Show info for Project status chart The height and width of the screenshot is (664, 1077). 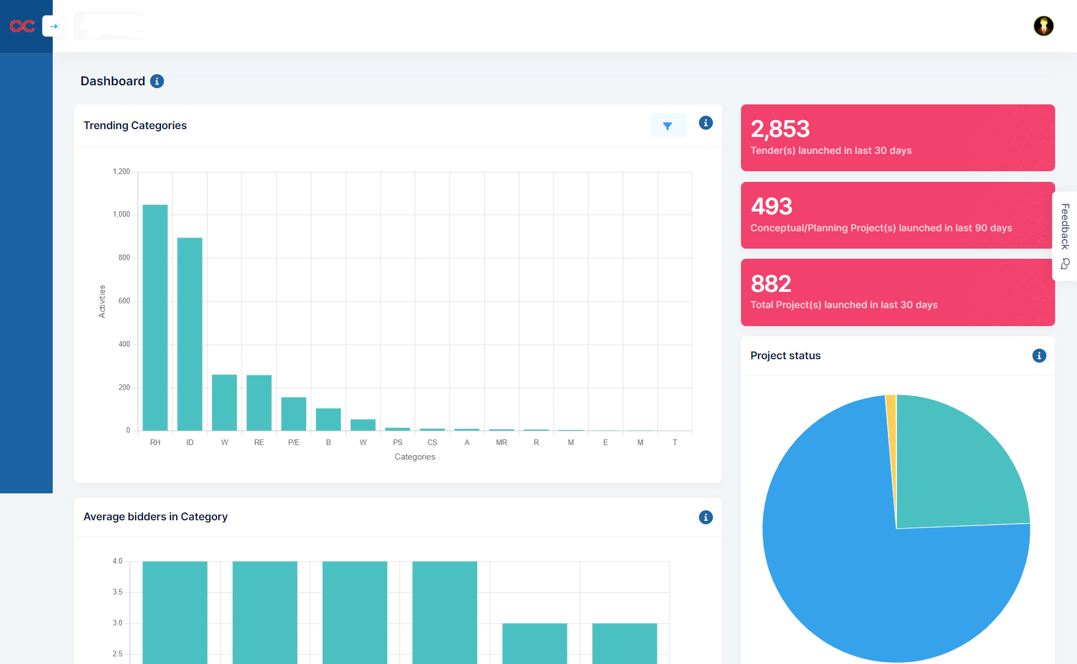pyautogui.click(x=1039, y=356)
